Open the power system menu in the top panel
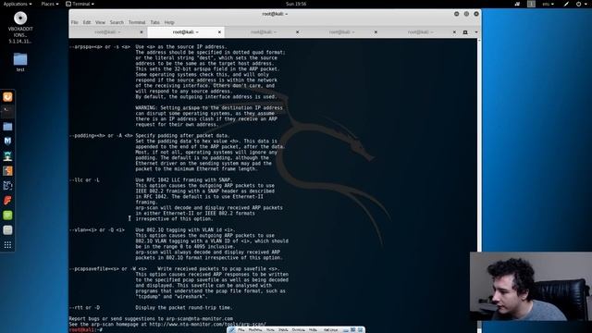 pos(581,4)
